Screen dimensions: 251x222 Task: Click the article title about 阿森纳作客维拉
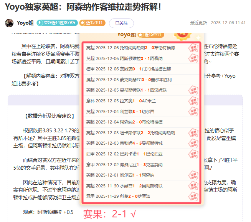(x=83, y=7)
